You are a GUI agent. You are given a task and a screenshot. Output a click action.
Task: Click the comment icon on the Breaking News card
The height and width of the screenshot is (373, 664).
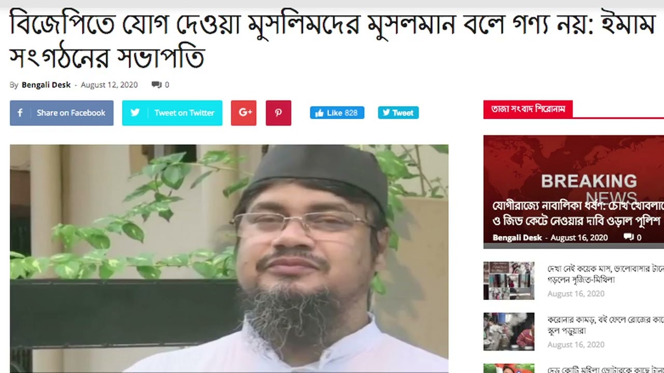628,238
